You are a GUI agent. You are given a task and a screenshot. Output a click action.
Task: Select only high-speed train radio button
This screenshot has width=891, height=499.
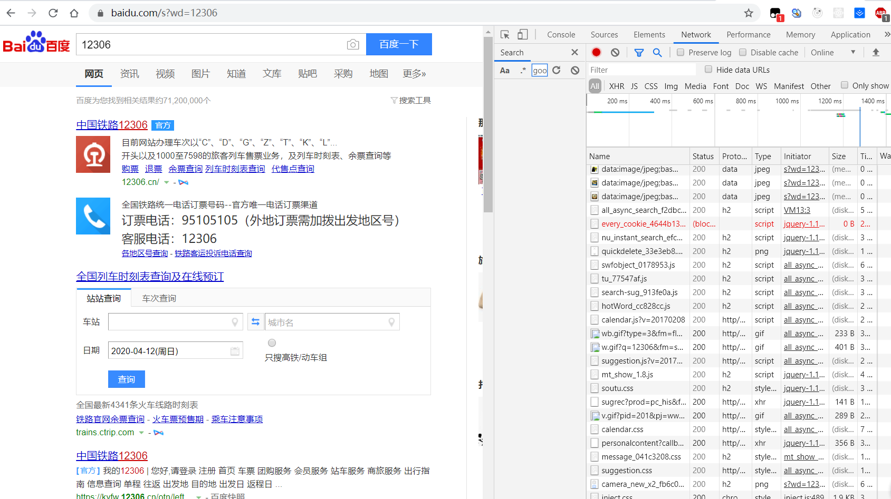272,343
